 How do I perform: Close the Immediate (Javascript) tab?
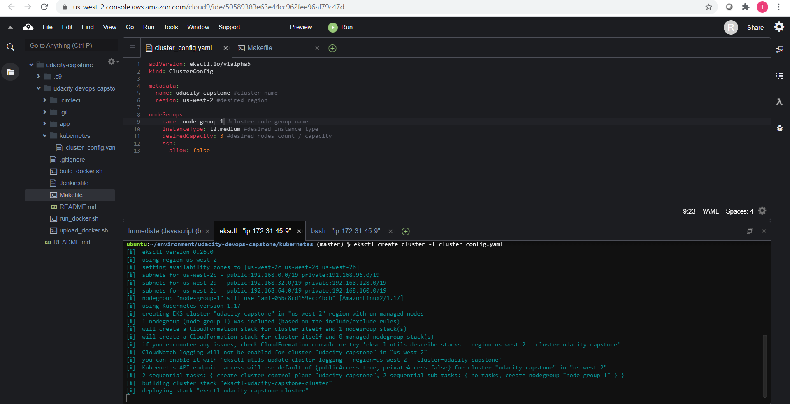(207, 231)
